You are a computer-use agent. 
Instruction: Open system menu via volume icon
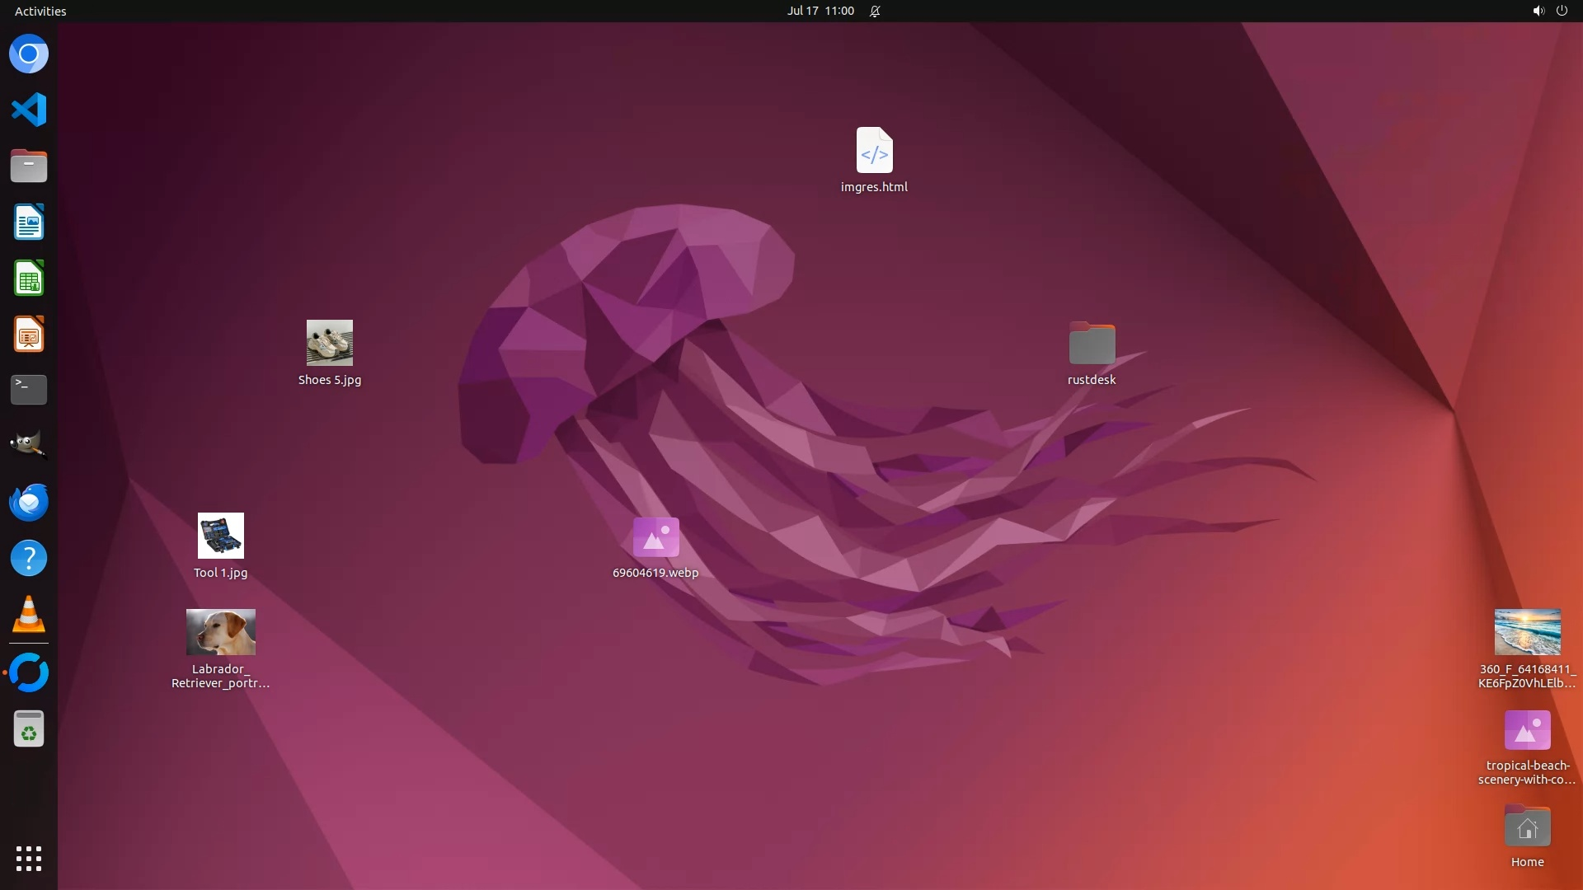pos(1538,11)
